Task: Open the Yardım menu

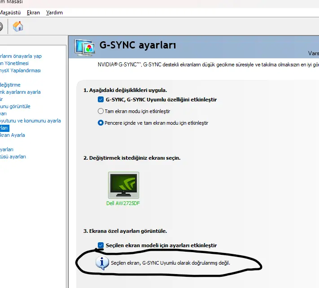Action: point(54,13)
